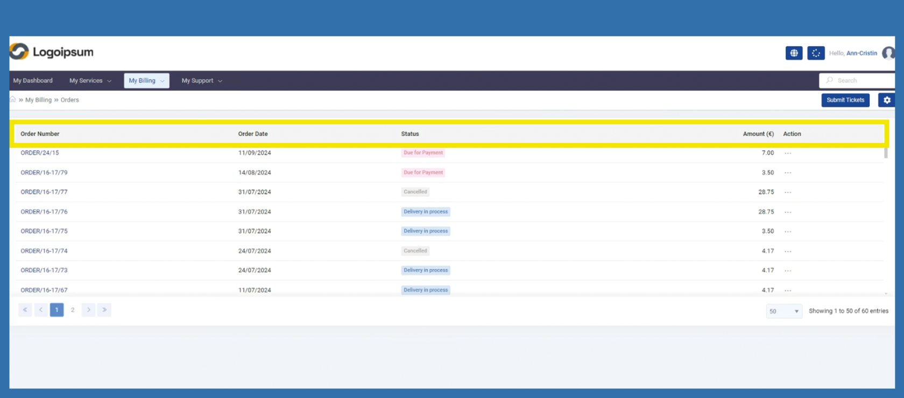The width and height of the screenshot is (904, 398).
Task: Go to the last page arrow
Action: tap(104, 310)
